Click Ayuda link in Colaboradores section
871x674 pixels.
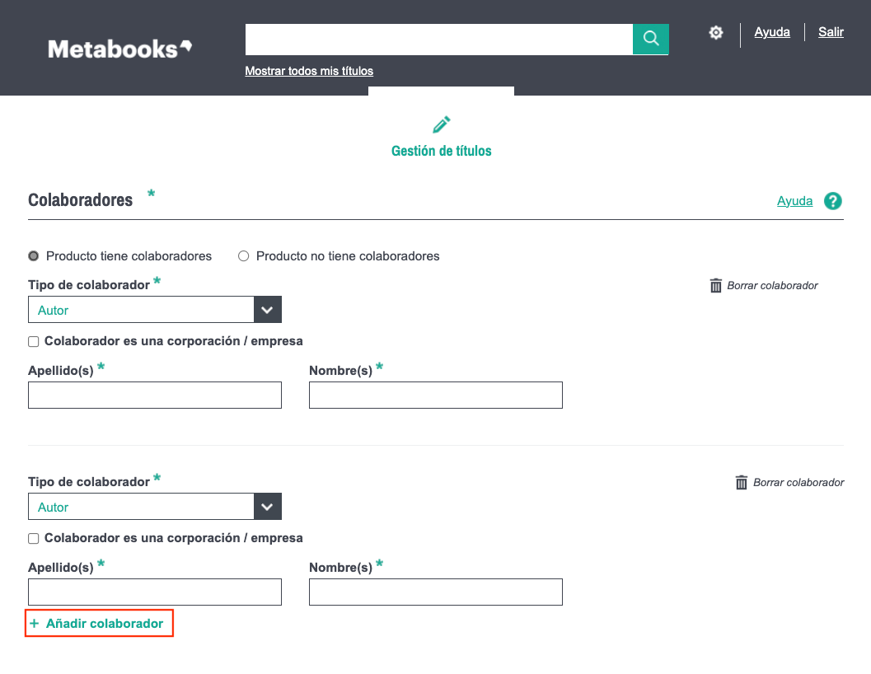(x=794, y=201)
